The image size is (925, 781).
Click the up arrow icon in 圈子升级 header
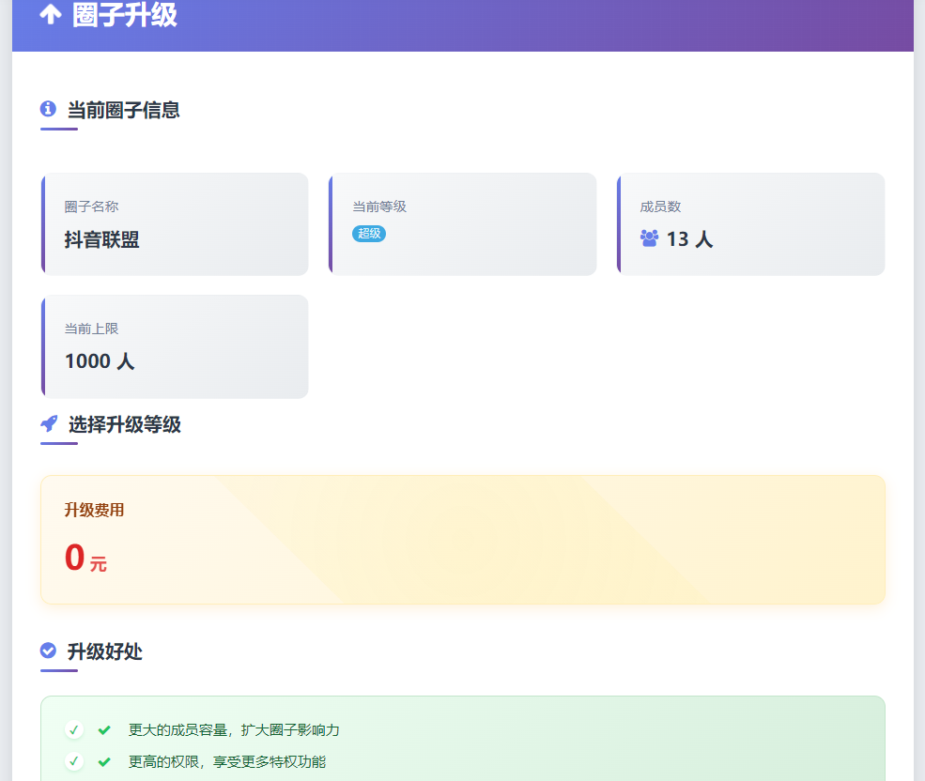point(50,15)
